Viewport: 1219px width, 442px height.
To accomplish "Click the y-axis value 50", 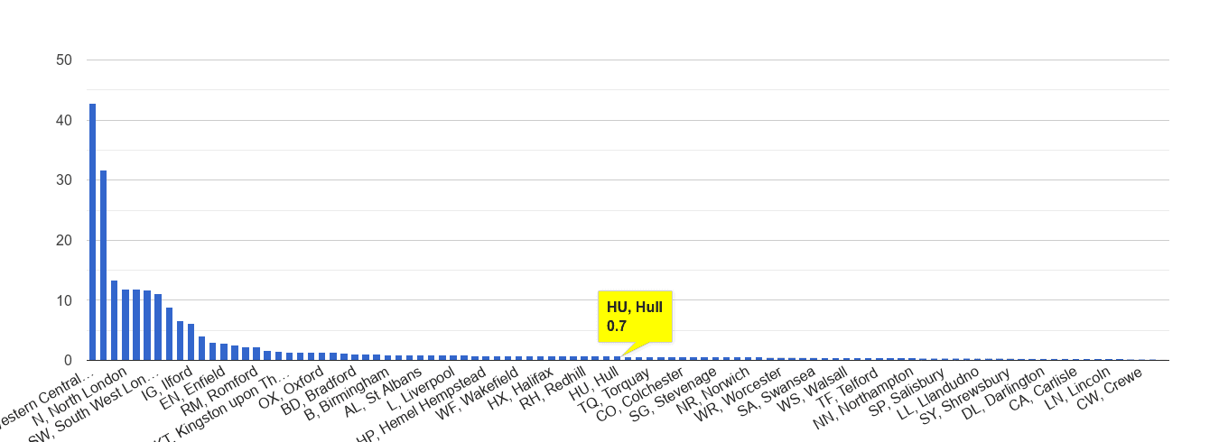I will pyautogui.click(x=64, y=60).
